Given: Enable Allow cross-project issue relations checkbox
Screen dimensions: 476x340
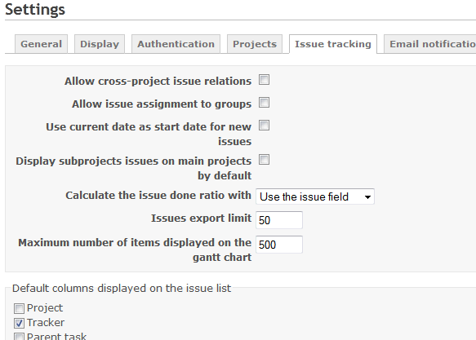Looking at the screenshot, I should tap(264, 80).
